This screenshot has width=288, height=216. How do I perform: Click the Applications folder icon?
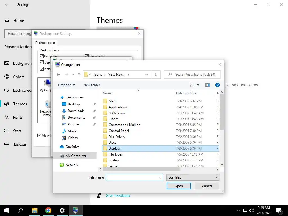tap(105, 107)
